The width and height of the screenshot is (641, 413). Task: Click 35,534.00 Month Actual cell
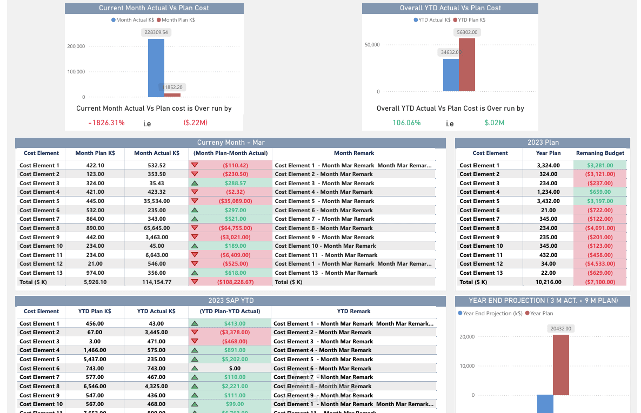157,201
